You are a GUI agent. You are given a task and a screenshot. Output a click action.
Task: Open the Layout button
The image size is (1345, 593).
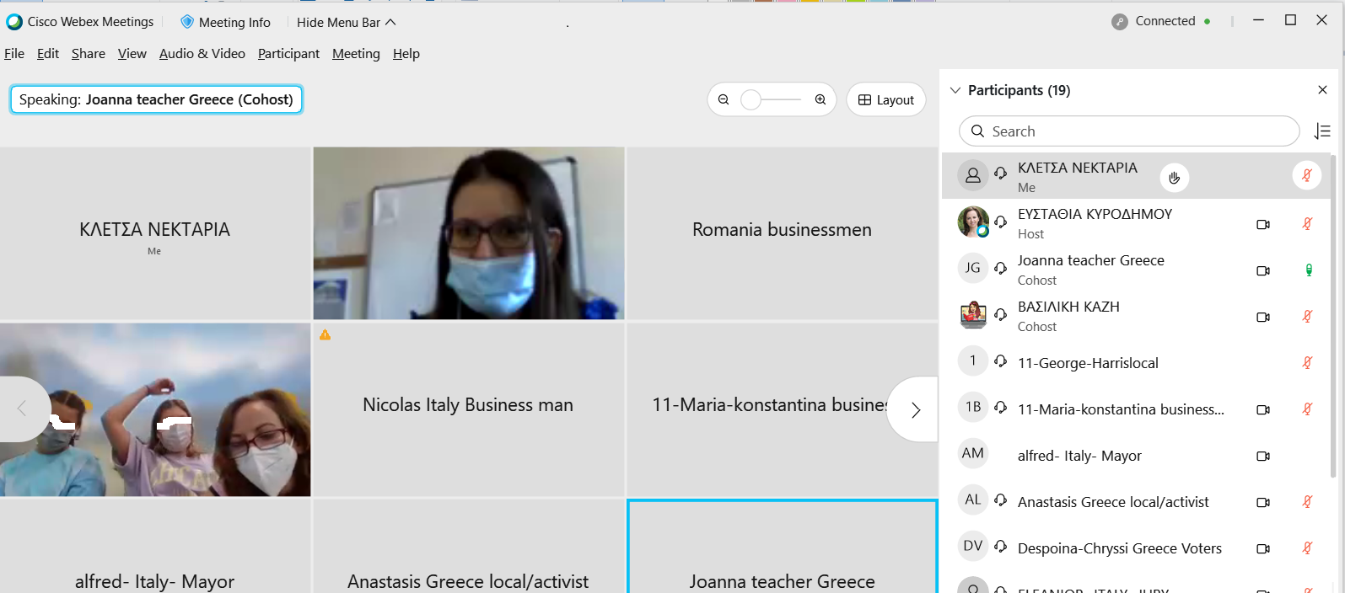tap(885, 99)
